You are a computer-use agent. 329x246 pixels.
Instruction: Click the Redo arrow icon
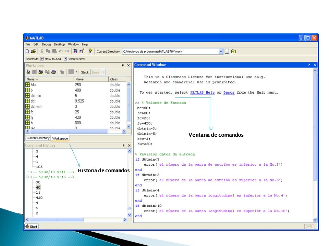(67, 51)
